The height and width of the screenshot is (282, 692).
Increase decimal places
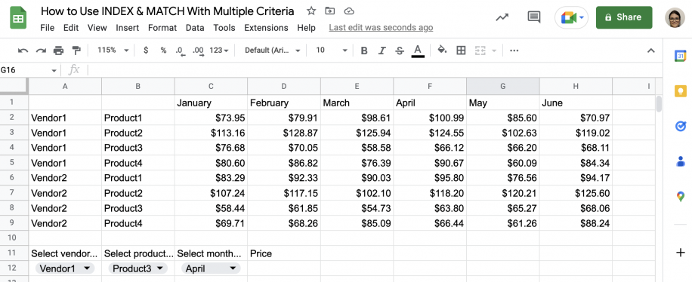coord(199,51)
